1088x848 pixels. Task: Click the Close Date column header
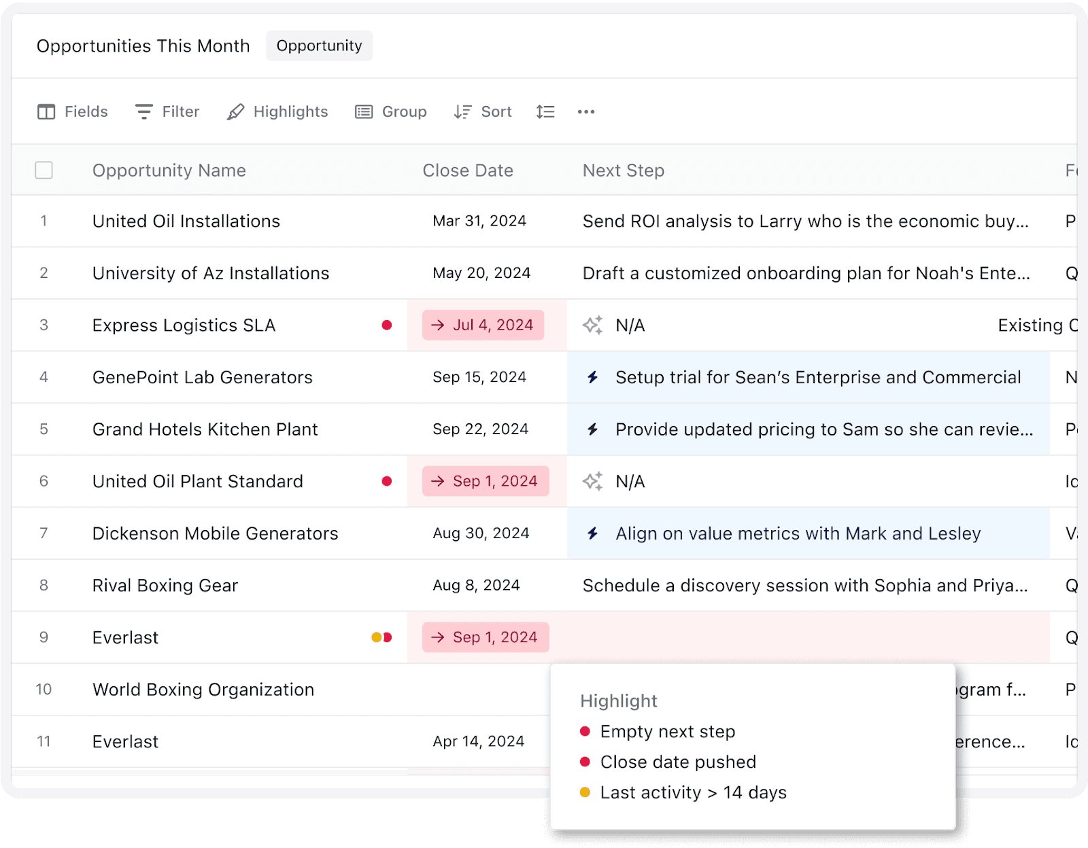click(x=468, y=171)
